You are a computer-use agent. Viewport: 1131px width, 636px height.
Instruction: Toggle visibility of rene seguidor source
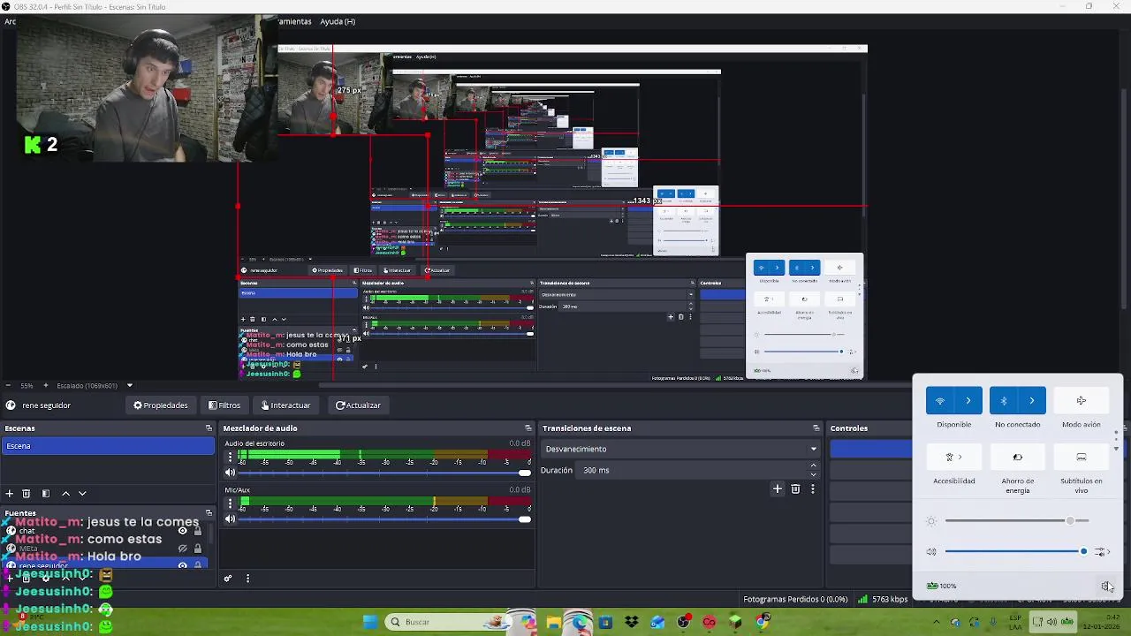click(183, 565)
